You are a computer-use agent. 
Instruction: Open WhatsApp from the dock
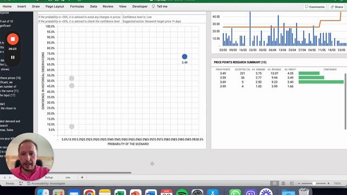(x=235, y=192)
